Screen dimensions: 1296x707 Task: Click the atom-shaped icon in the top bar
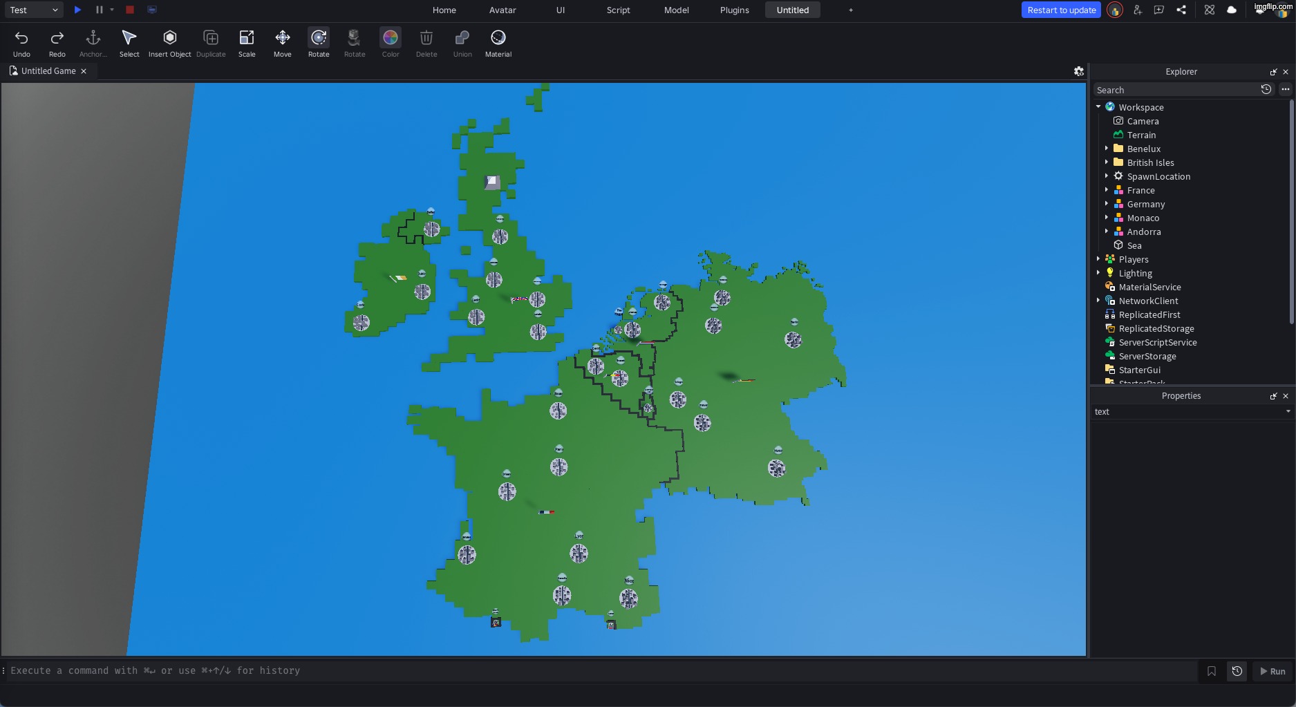[1210, 10]
